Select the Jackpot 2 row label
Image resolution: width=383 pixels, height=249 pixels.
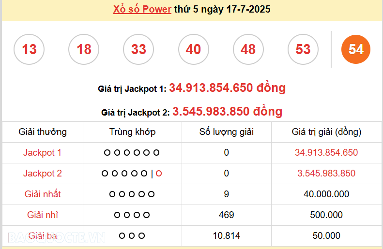42,174
